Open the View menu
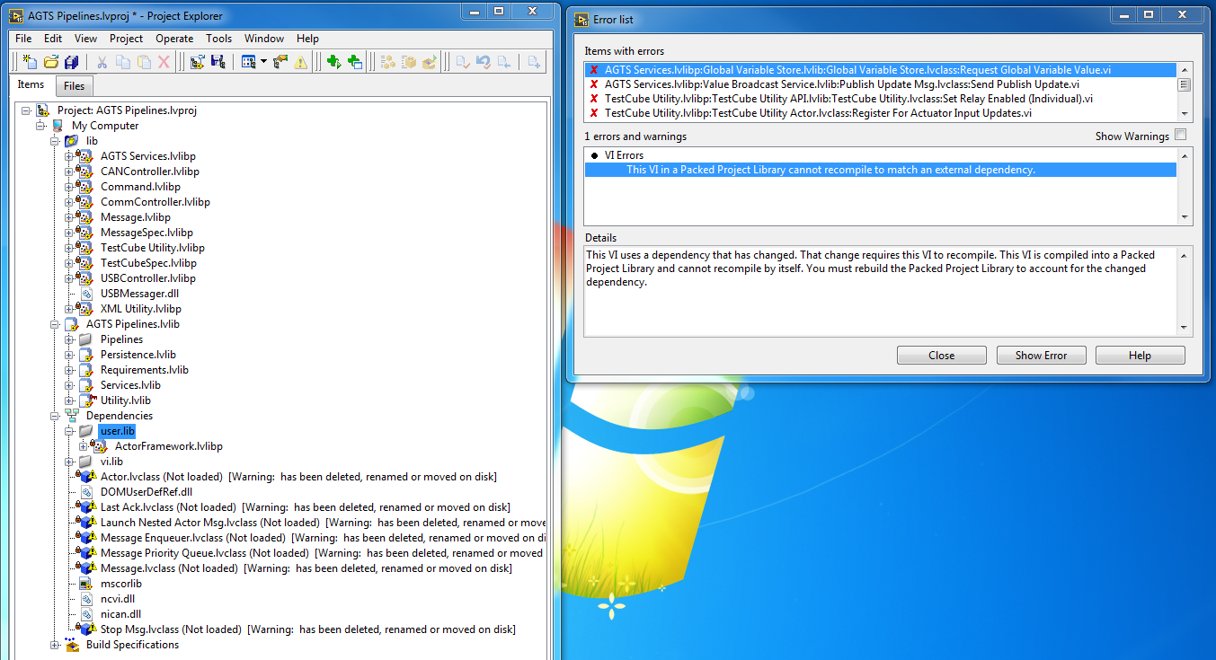This screenshot has width=1216, height=660. tap(86, 39)
